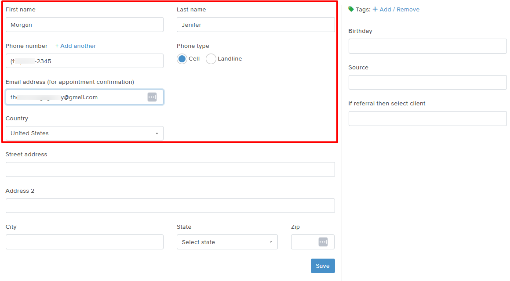Screen dimensions: 510x281
Task: Click the green tag icon beside Tags
Action: pyautogui.click(x=351, y=9)
